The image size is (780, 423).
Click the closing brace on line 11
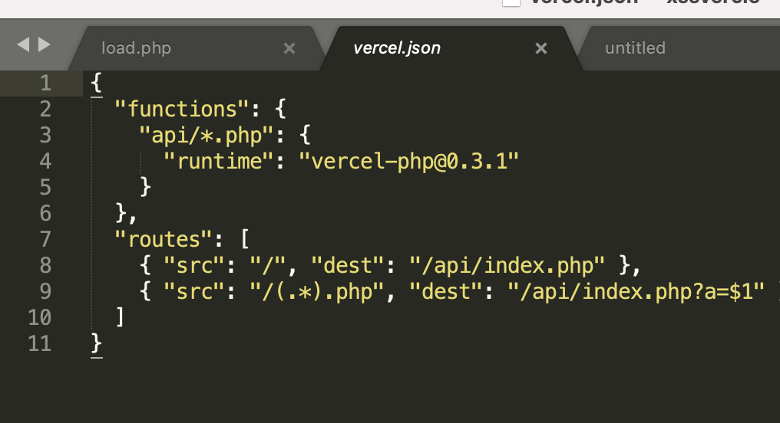pos(96,343)
